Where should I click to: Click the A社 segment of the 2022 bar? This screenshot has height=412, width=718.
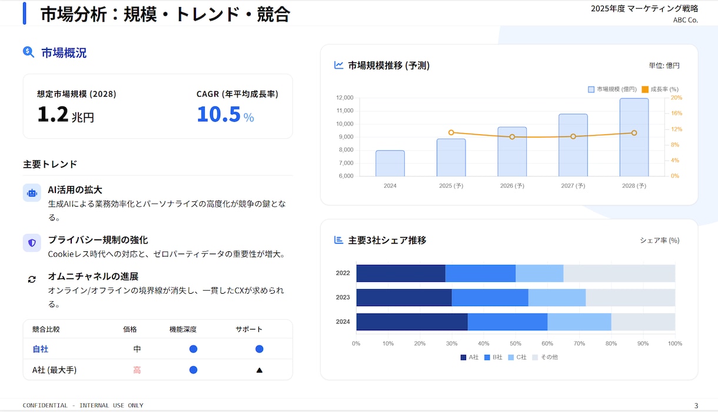(x=401, y=273)
